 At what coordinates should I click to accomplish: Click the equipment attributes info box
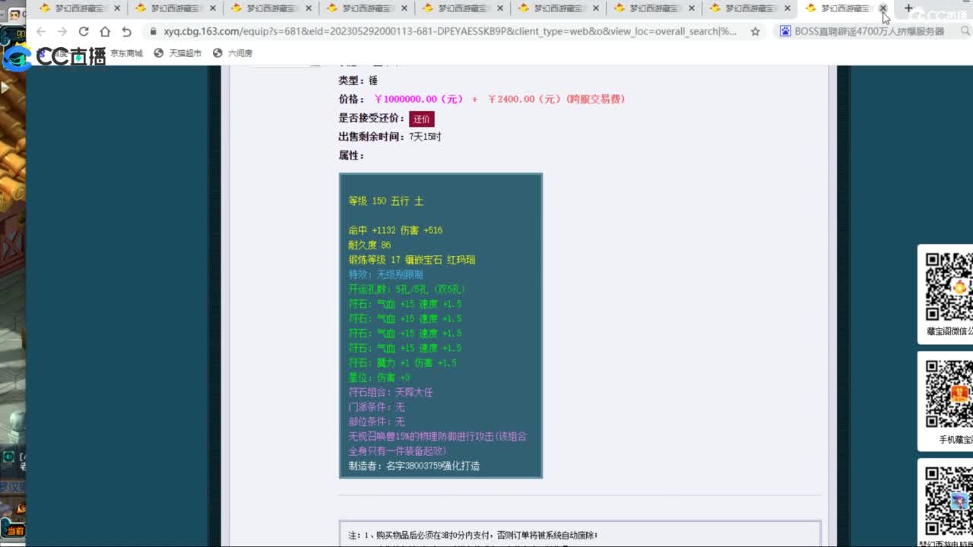440,325
